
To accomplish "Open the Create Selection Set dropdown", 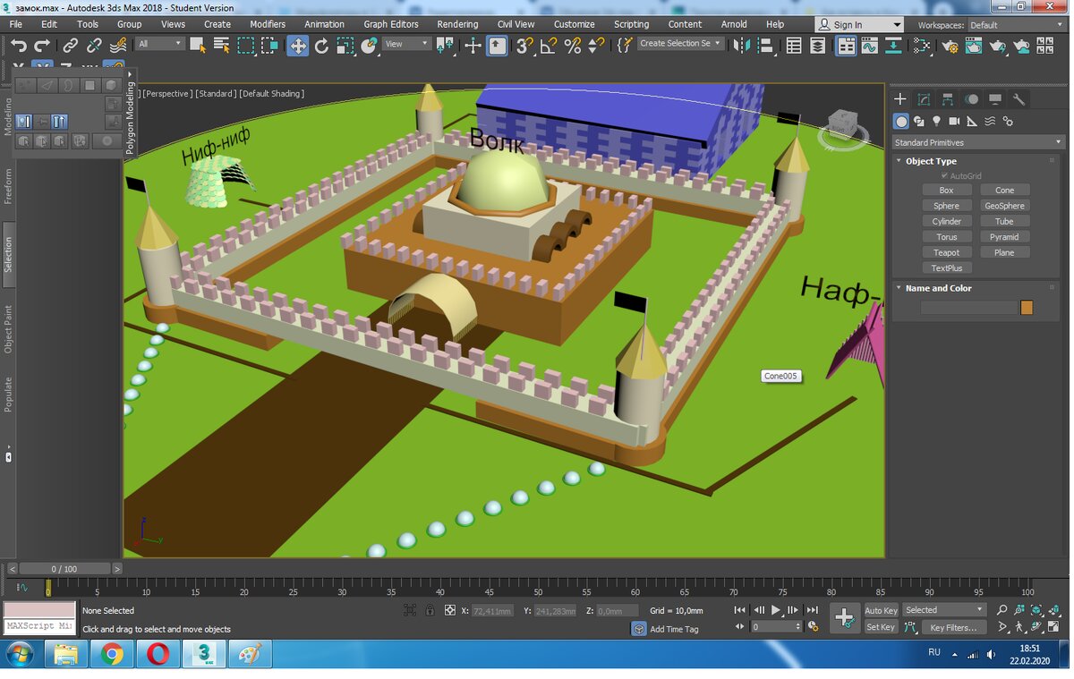I will pos(680,43).
